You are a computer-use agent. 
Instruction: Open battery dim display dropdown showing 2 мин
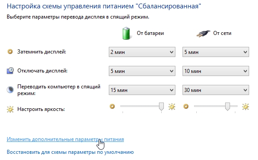click(x=142, y=52)
